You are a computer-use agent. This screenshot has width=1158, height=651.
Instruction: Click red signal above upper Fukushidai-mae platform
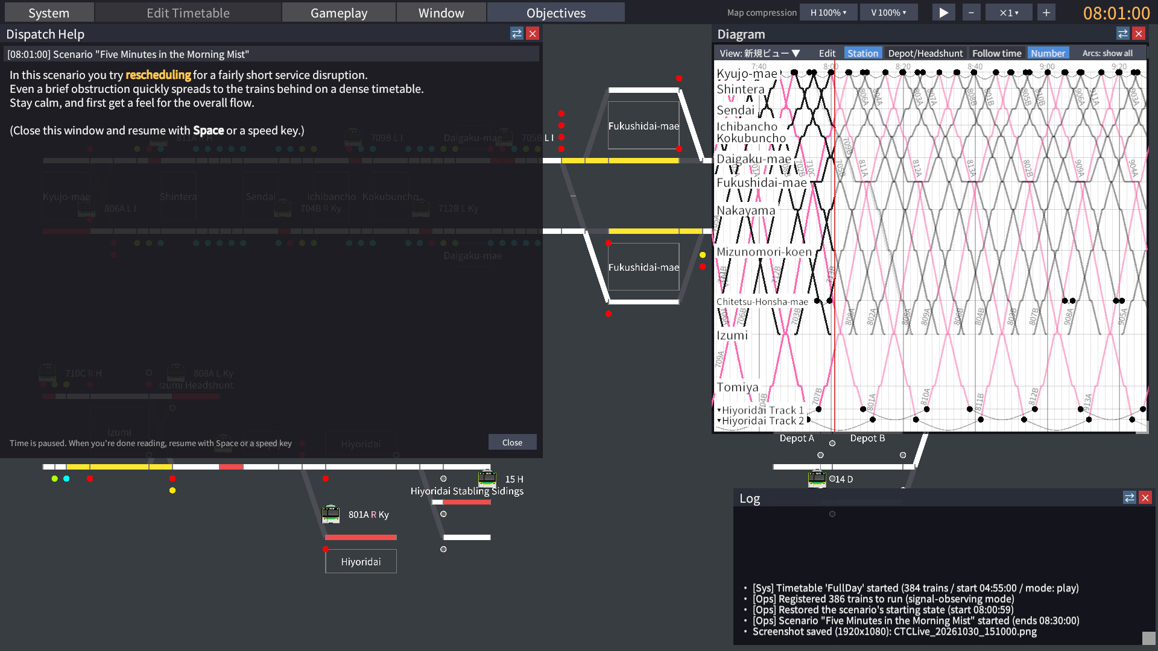point(679,78)
